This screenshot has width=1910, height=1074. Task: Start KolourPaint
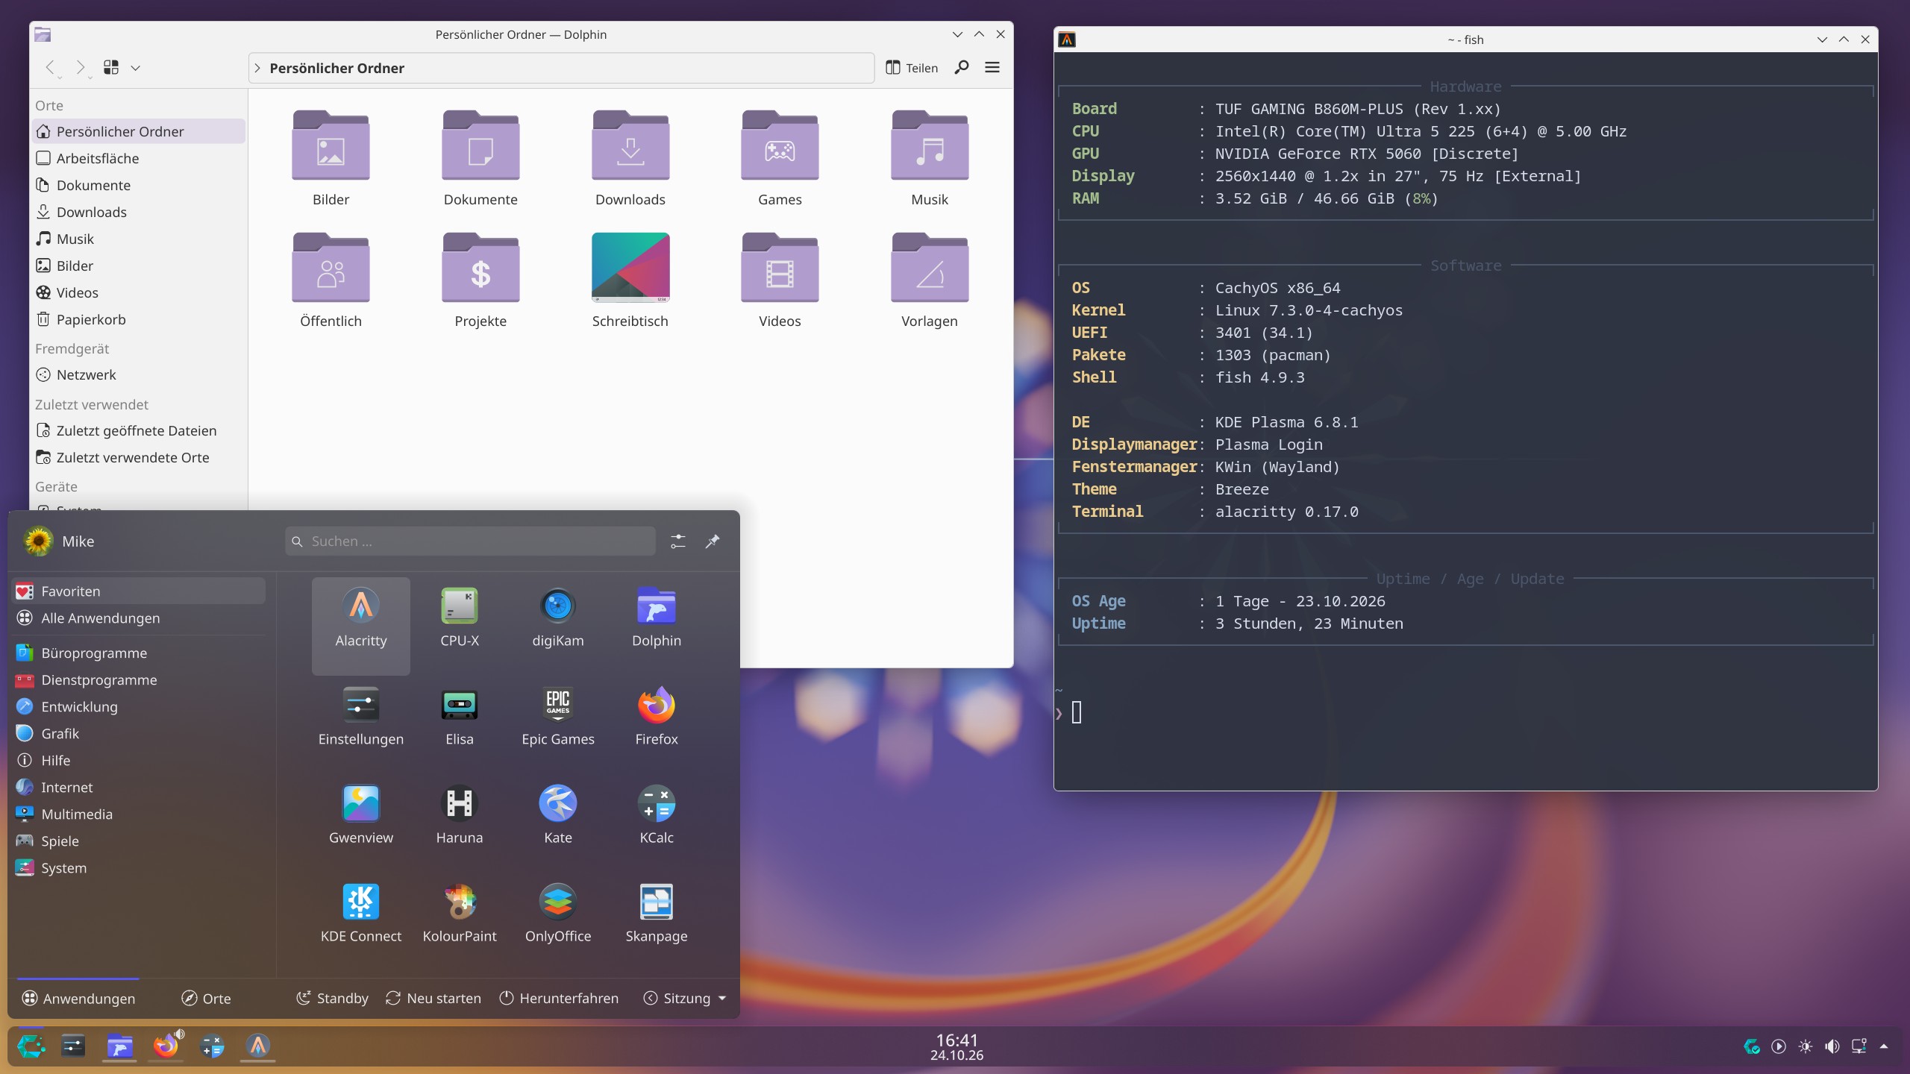(460, 913)
